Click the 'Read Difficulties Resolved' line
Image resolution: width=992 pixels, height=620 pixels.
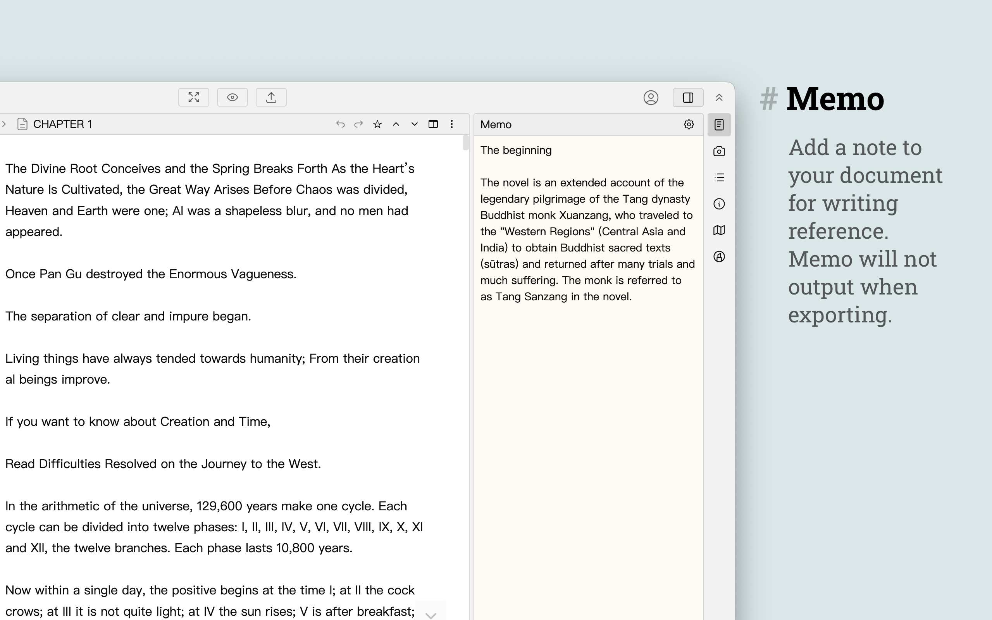pos(163,464)
